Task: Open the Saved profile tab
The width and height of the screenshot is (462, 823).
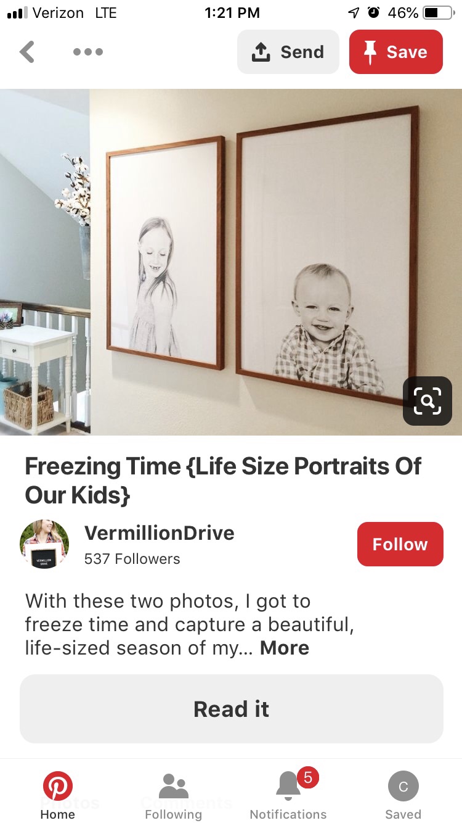Action: [403, 796]
